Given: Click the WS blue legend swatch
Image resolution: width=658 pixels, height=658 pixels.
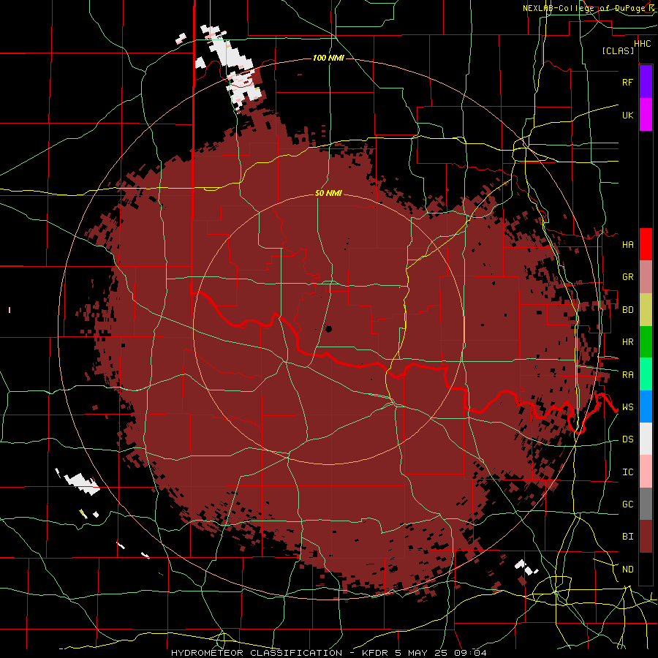Looking at the screenshot, I should 646,406.
